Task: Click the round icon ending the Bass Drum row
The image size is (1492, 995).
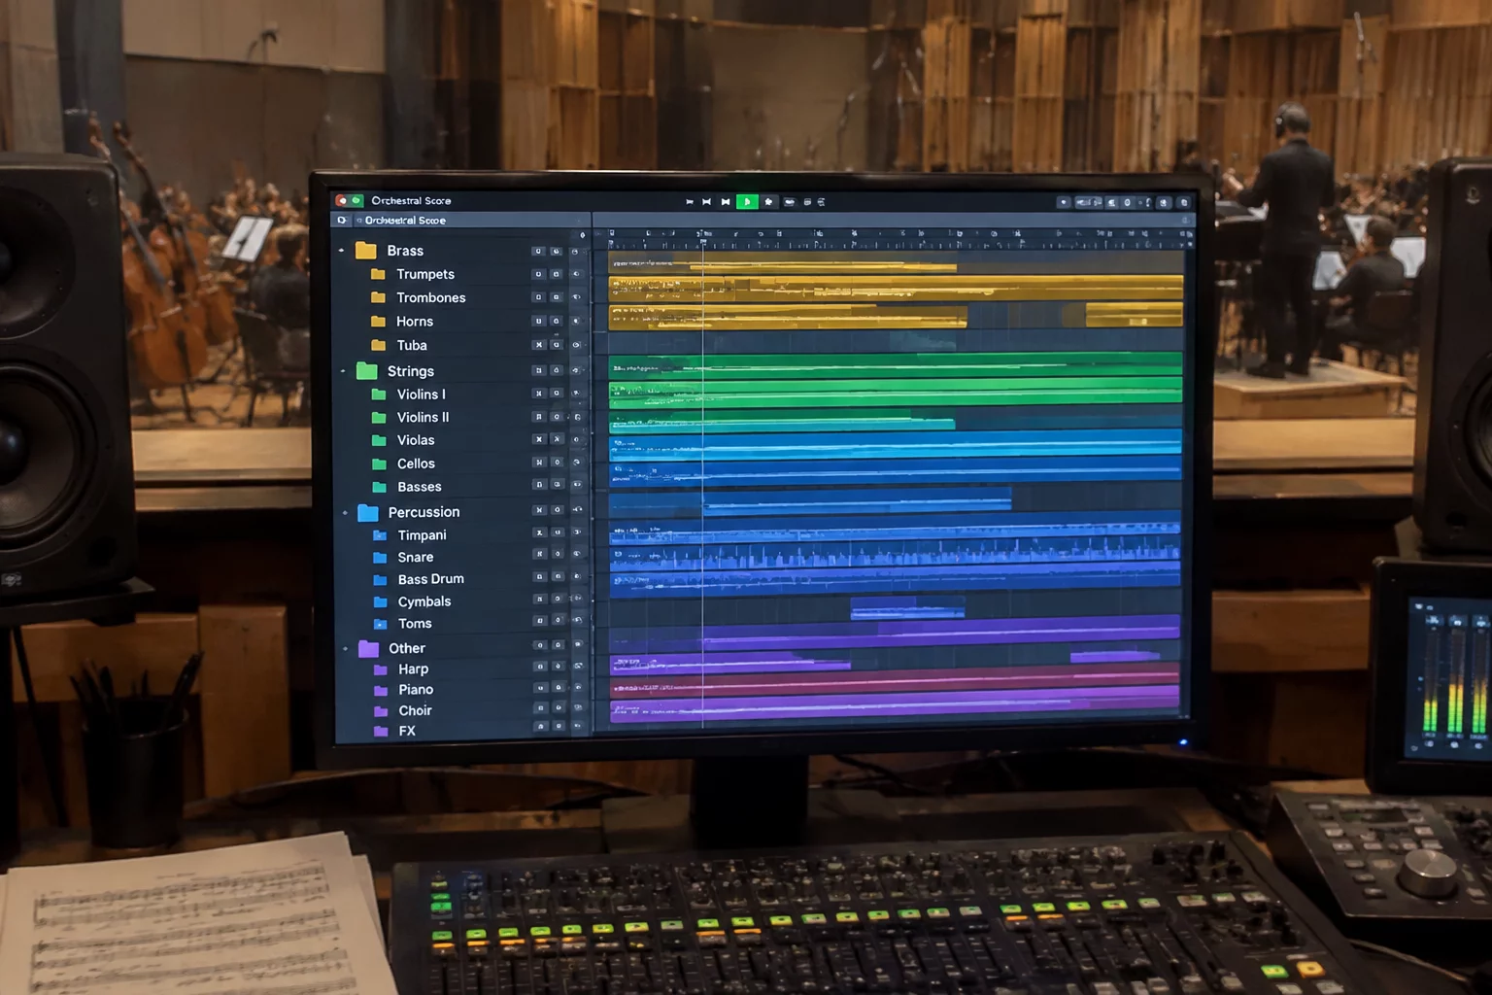Action: (577, 577)
